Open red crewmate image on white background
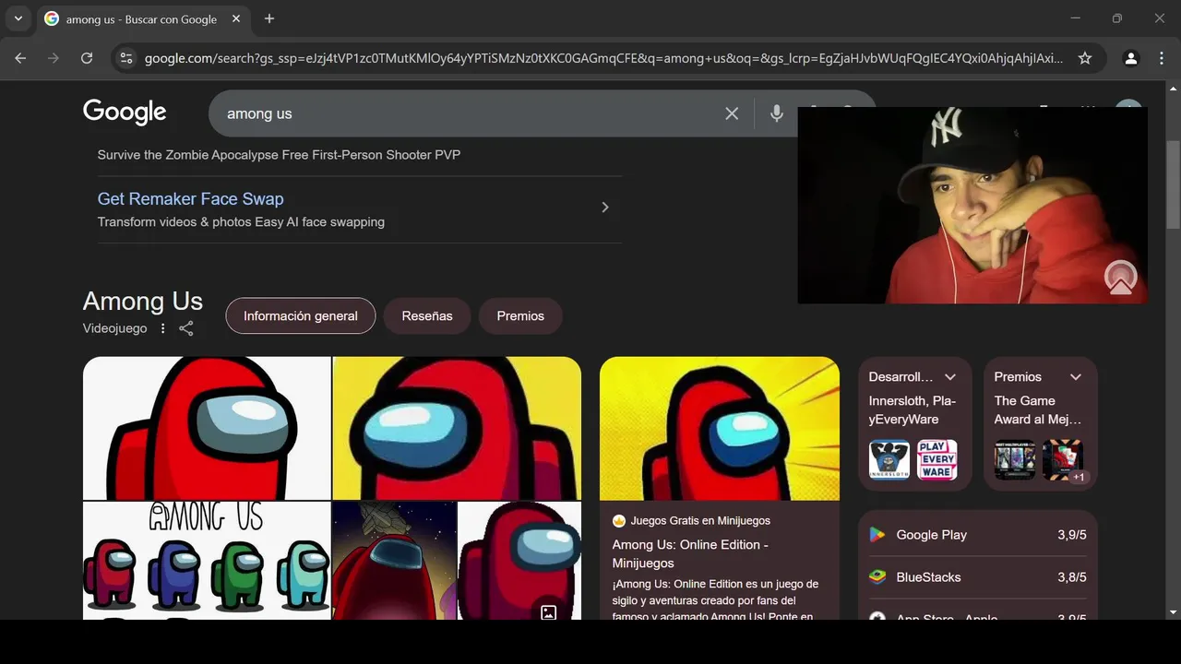1181x664 pixels. [207, 428]
